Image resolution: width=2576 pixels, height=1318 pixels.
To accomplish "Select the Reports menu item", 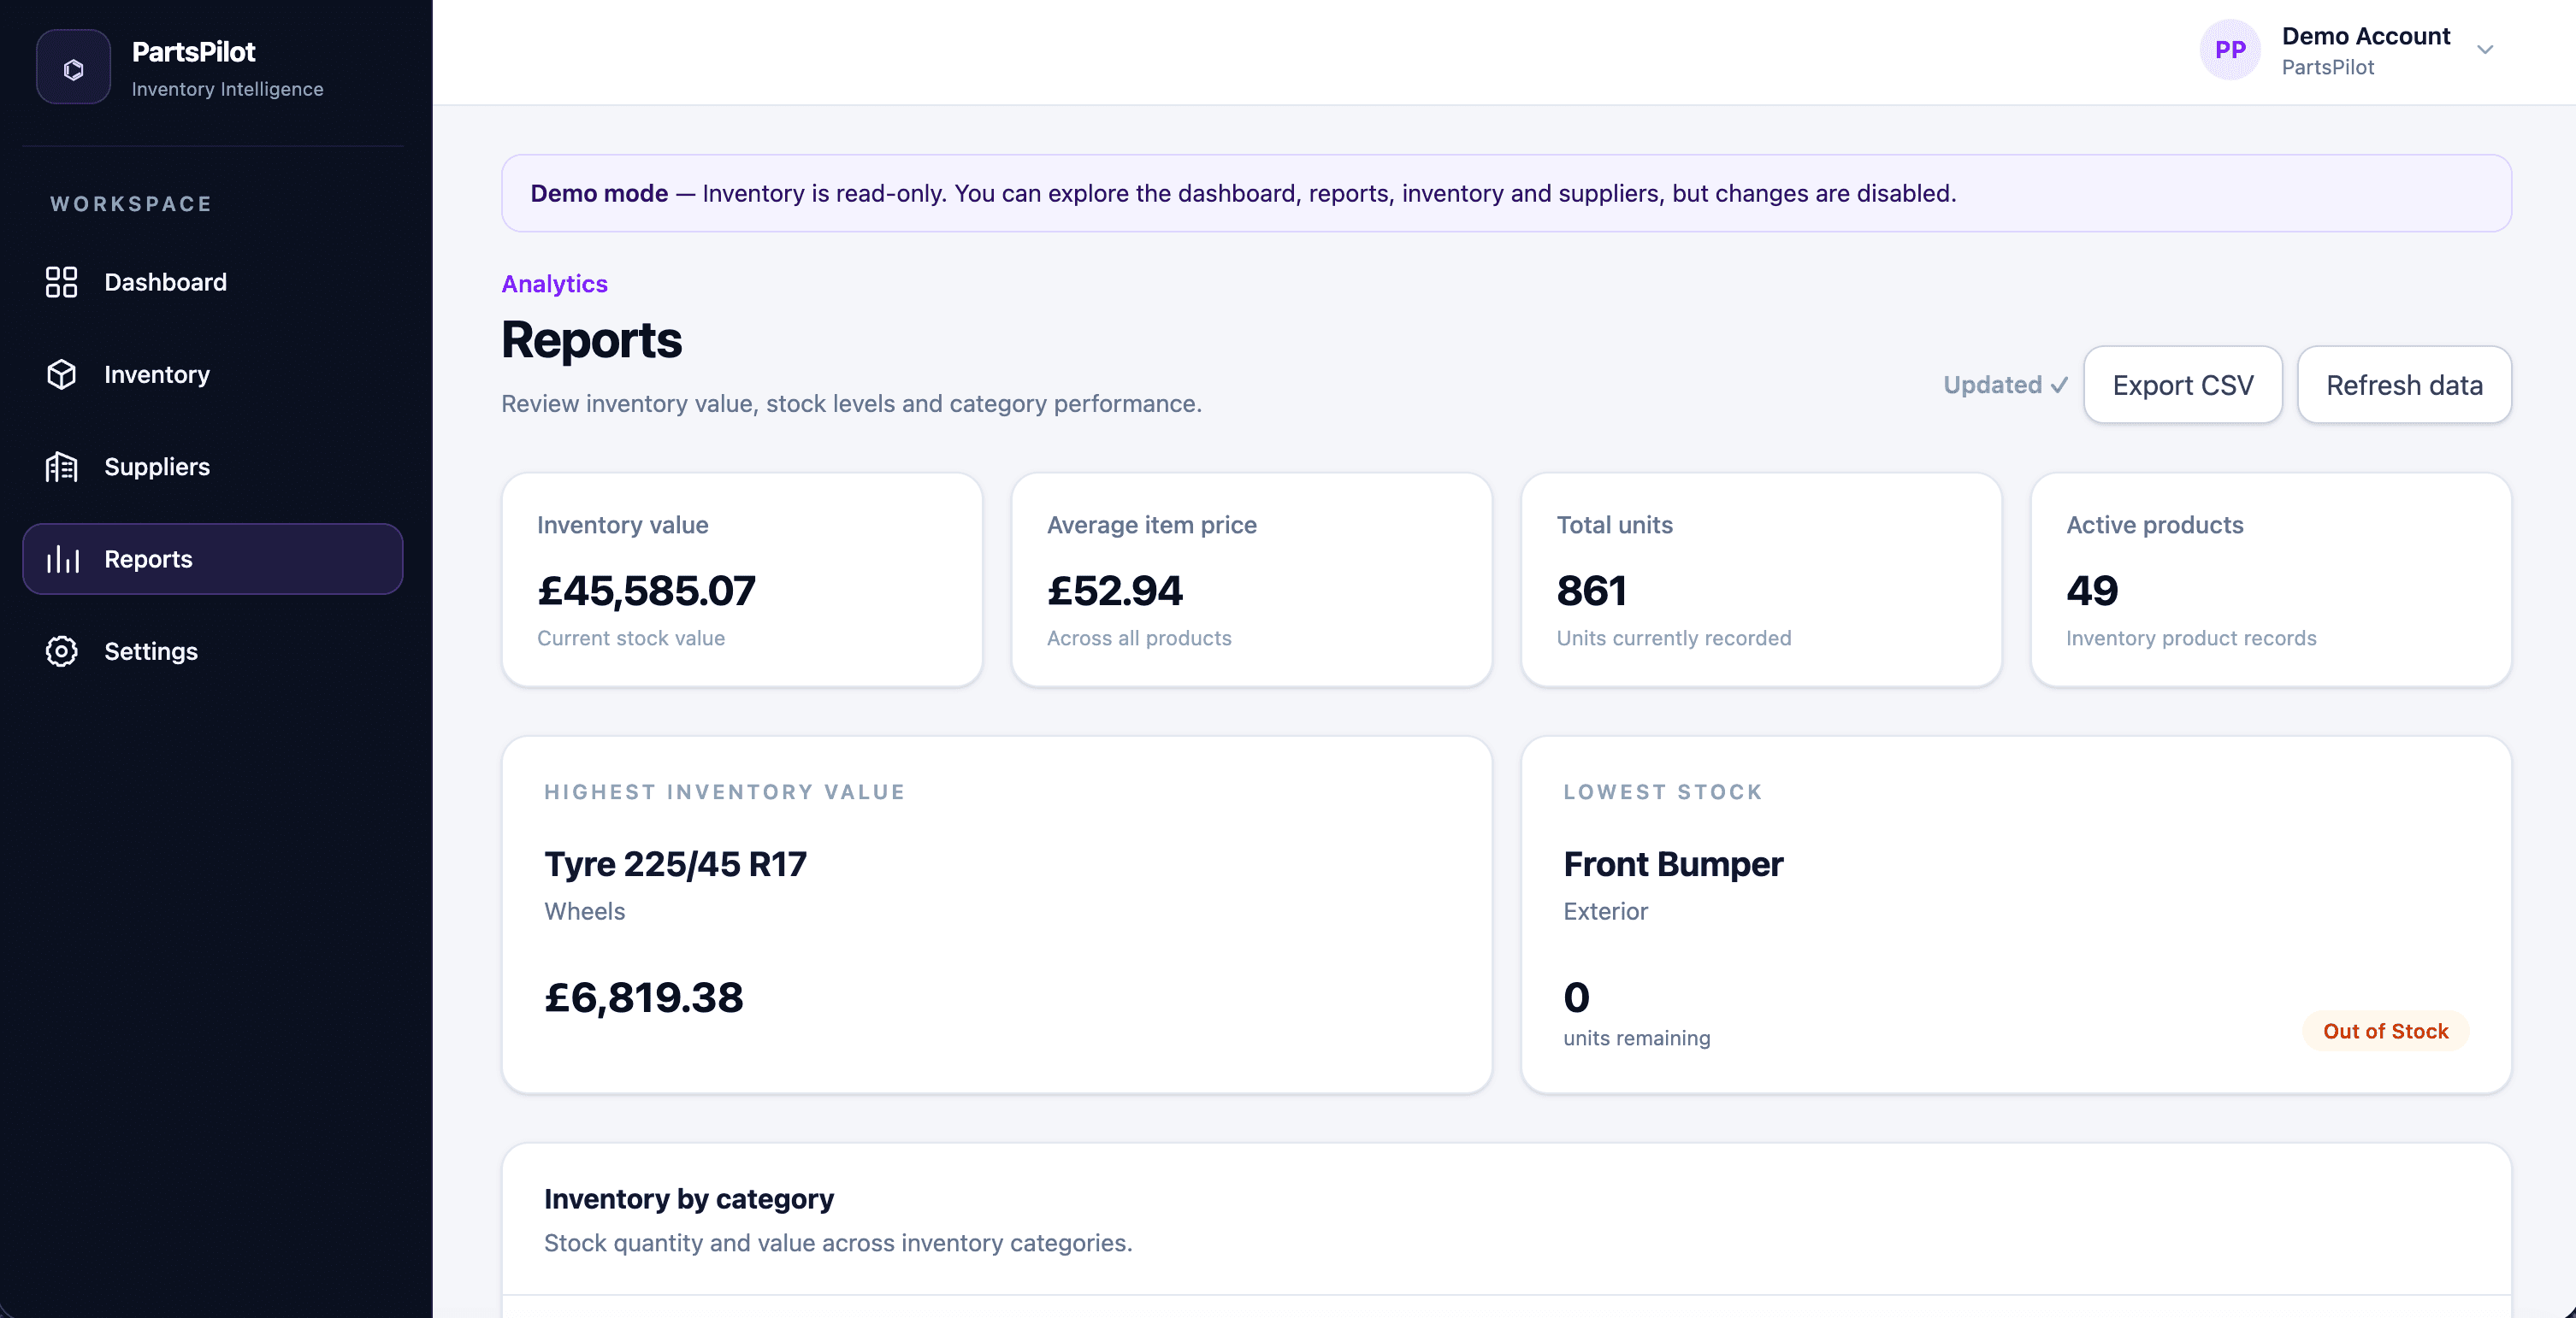I will (213, 559).
